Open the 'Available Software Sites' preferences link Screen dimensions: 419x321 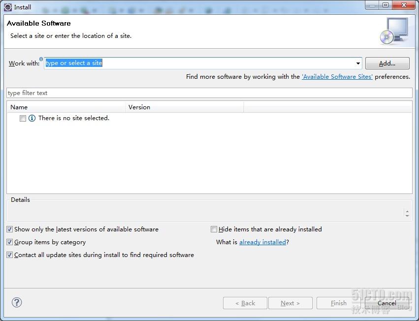tap(337, 77)
